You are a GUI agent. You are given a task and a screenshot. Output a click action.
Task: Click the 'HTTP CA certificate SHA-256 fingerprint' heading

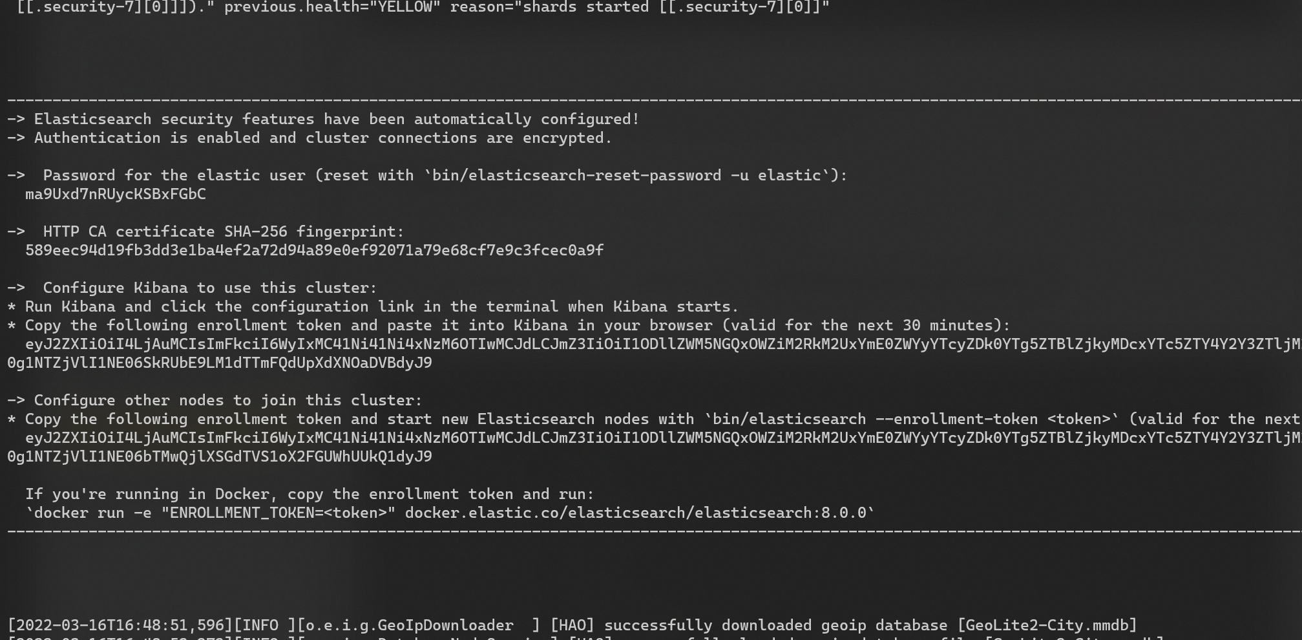pos(223,231)
